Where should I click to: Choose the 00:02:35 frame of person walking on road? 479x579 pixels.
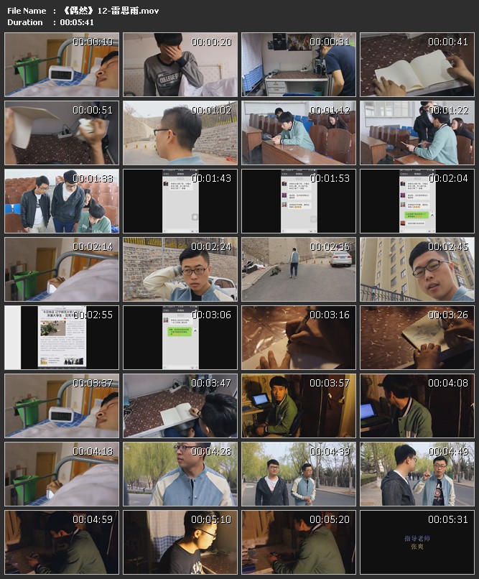(299, 269)
